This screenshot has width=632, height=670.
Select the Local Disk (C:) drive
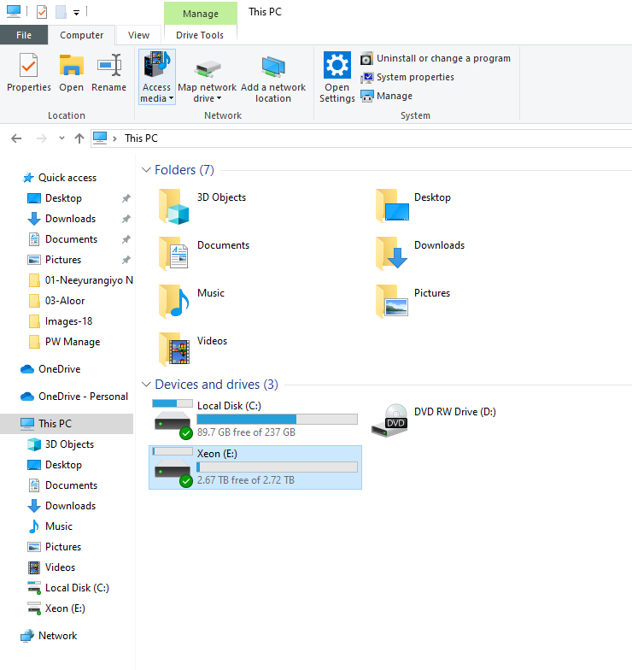(255, 419)
